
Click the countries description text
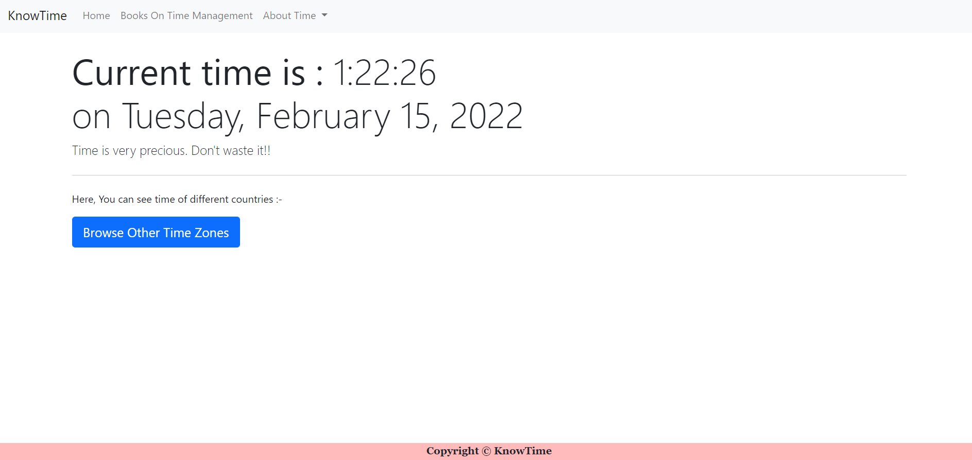tap(177, 199)
